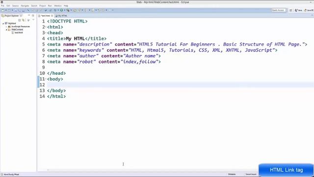314x177 pixels.
Task: Switch to the My HTML browser tab
Action: [61, 16]
